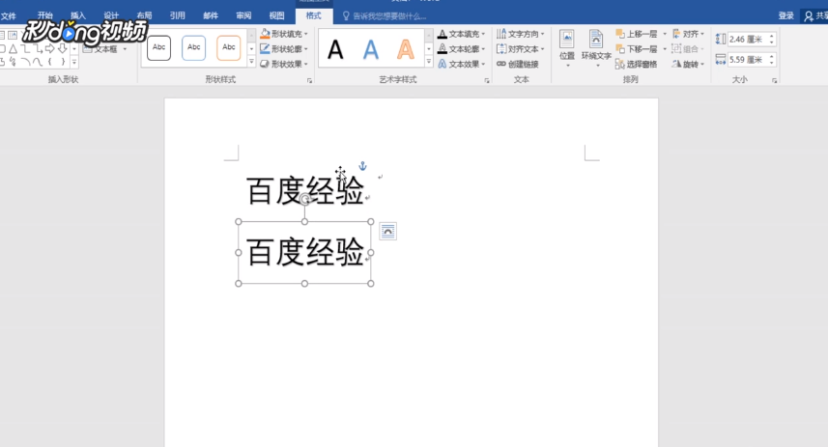
Task: Decrease the shape width with the spinner
Action: [x=772, y=63]
